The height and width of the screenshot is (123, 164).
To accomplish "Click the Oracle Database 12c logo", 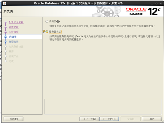I will 143,11.
